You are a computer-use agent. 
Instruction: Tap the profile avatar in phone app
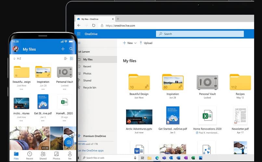tap(16, 49)
